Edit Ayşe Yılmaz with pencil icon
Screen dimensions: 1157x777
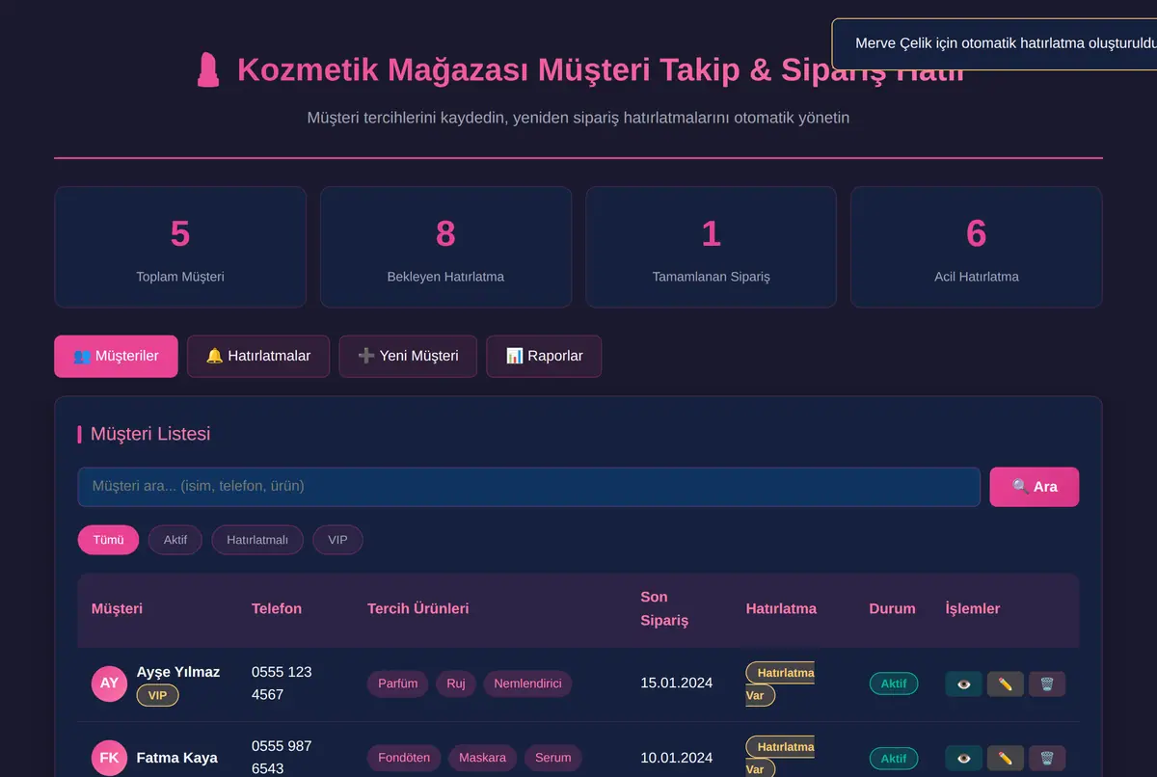point(1006,683)
